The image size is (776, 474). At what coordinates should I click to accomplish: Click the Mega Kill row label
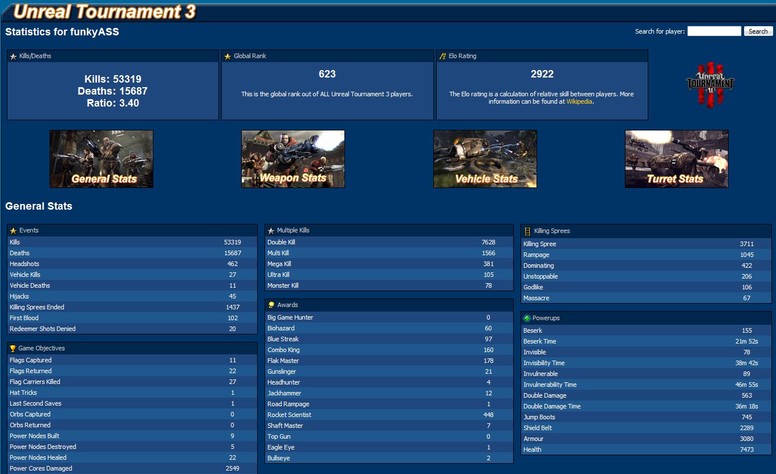(279, 264)
